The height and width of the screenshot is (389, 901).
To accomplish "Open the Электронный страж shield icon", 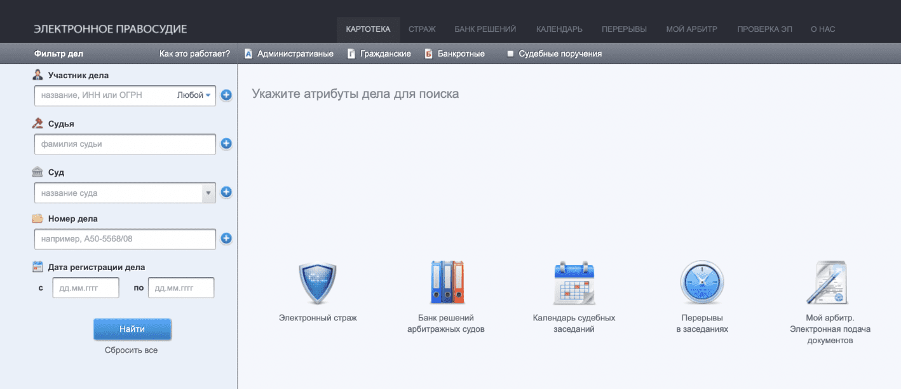I will pyautogui.click(x=317, y=283).
